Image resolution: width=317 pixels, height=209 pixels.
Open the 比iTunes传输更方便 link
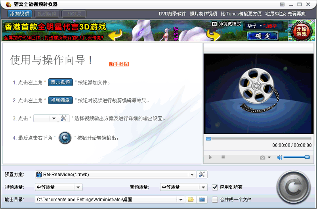241,14
